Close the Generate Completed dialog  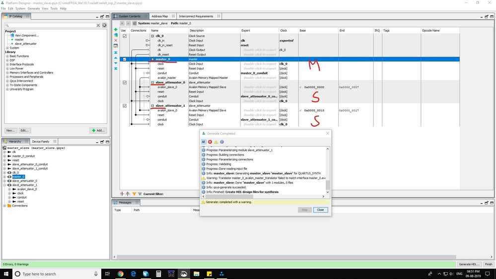point(320,209)
